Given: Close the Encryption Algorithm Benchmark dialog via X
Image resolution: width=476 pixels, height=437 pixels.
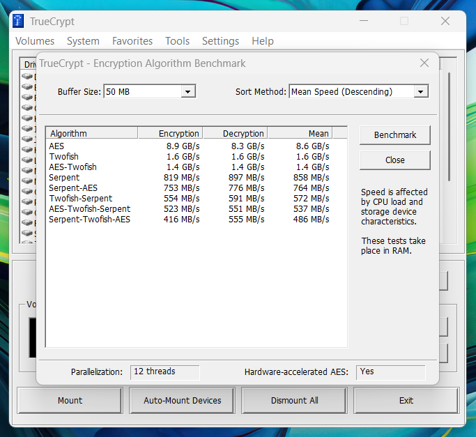Looking at the screenshot, I should (424, 63).
